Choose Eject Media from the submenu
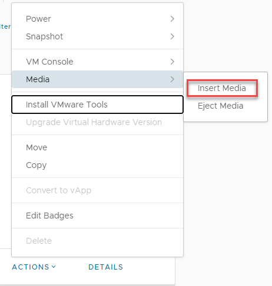 (221, 106)
